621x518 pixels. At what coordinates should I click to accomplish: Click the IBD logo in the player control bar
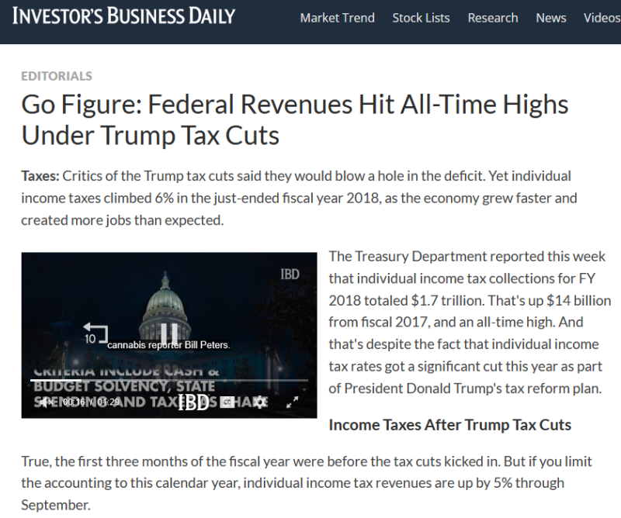[193, 402]
